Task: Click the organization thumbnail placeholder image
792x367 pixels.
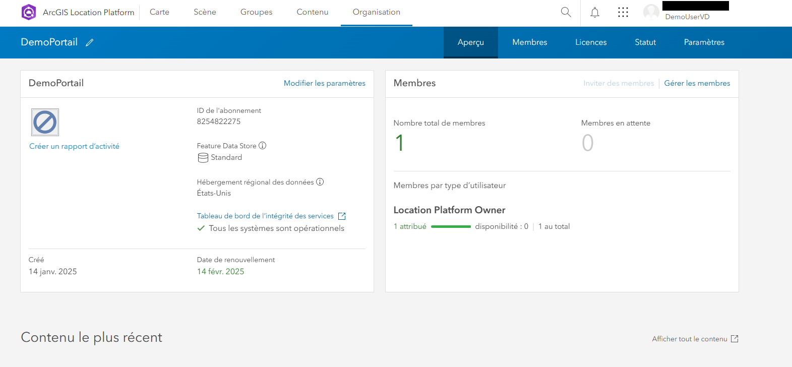Action: click(45, 122)
